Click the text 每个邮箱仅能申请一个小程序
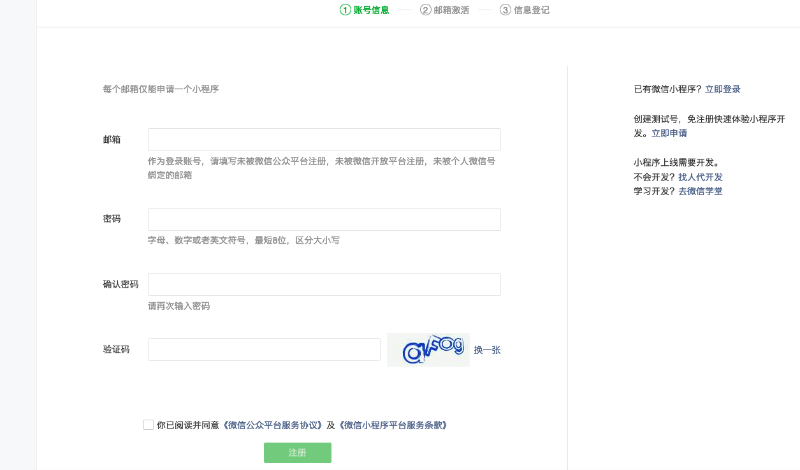Image resolution: width=800 pixels, height=470 pixels. pyautogui.click(x=161, y=89)
